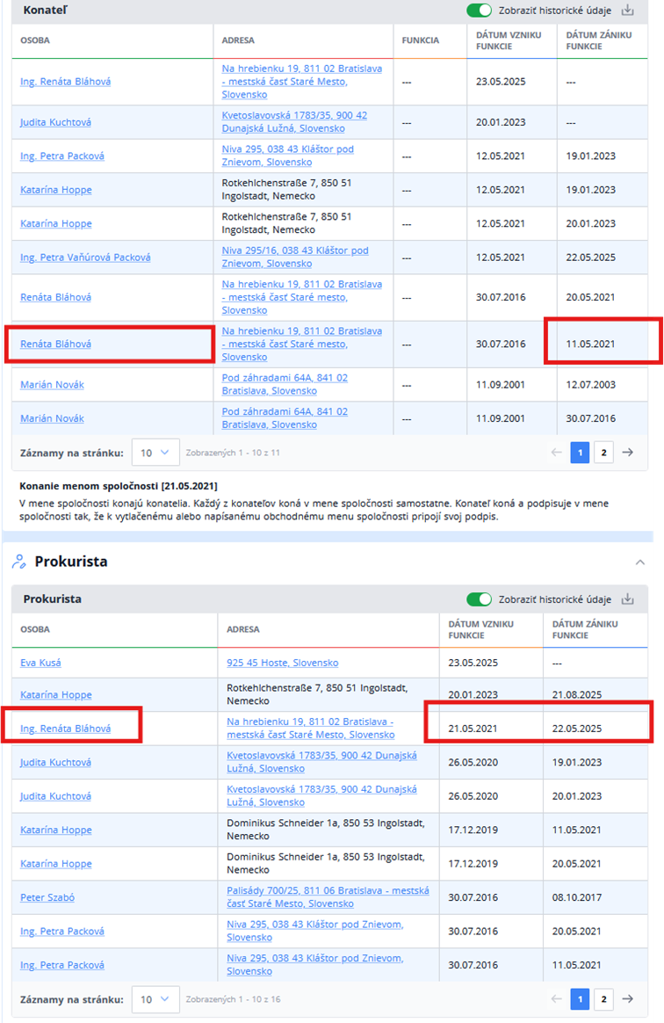Toggle historical data switch in Konateľ table
664x1023 pixels.
pyautogui.click(x=479, y=11)
